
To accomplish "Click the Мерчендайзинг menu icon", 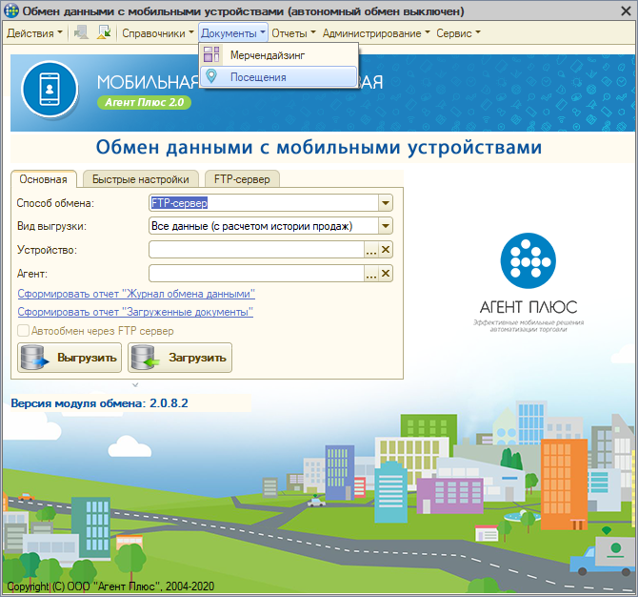I will click(x=211, y=54).
